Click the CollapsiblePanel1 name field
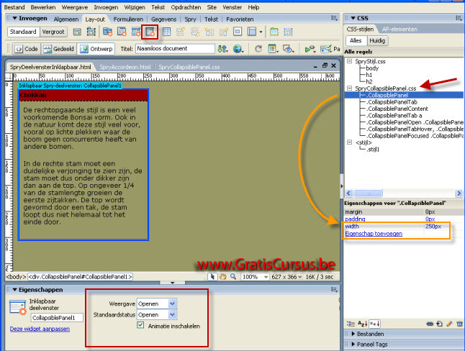 58,317
